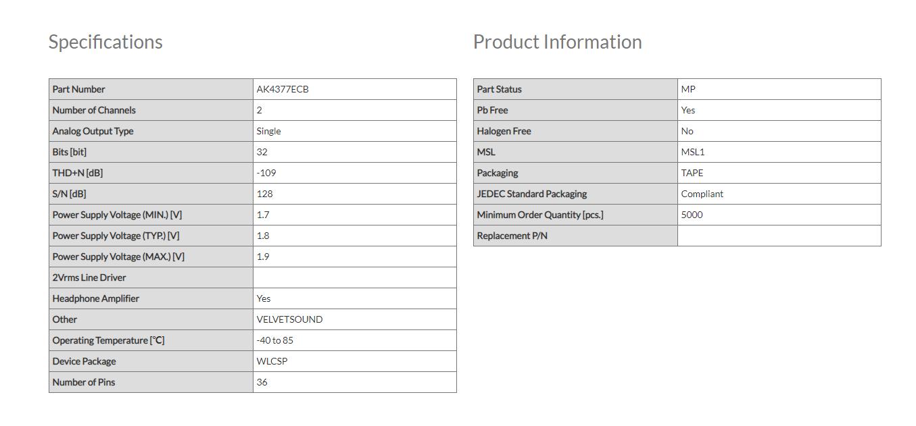Select the AK4377ECB part number value
The image size is (916, 426).
click(283, 89)
